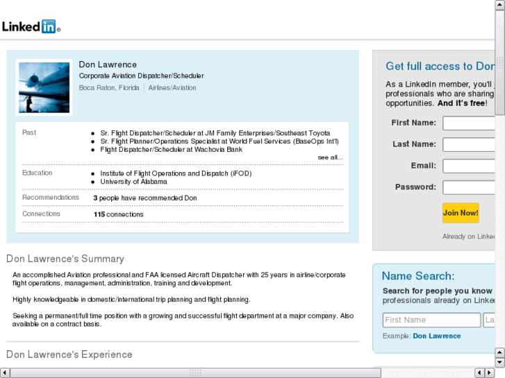Click the 'Boca Raton, Florida' location

tap(109, 88)
